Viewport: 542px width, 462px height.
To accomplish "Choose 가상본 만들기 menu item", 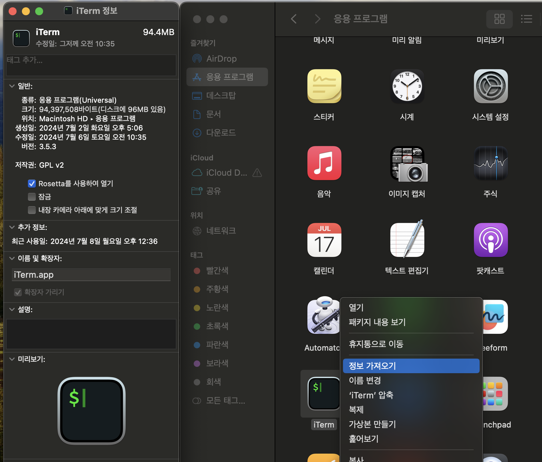I will point(411,424).
